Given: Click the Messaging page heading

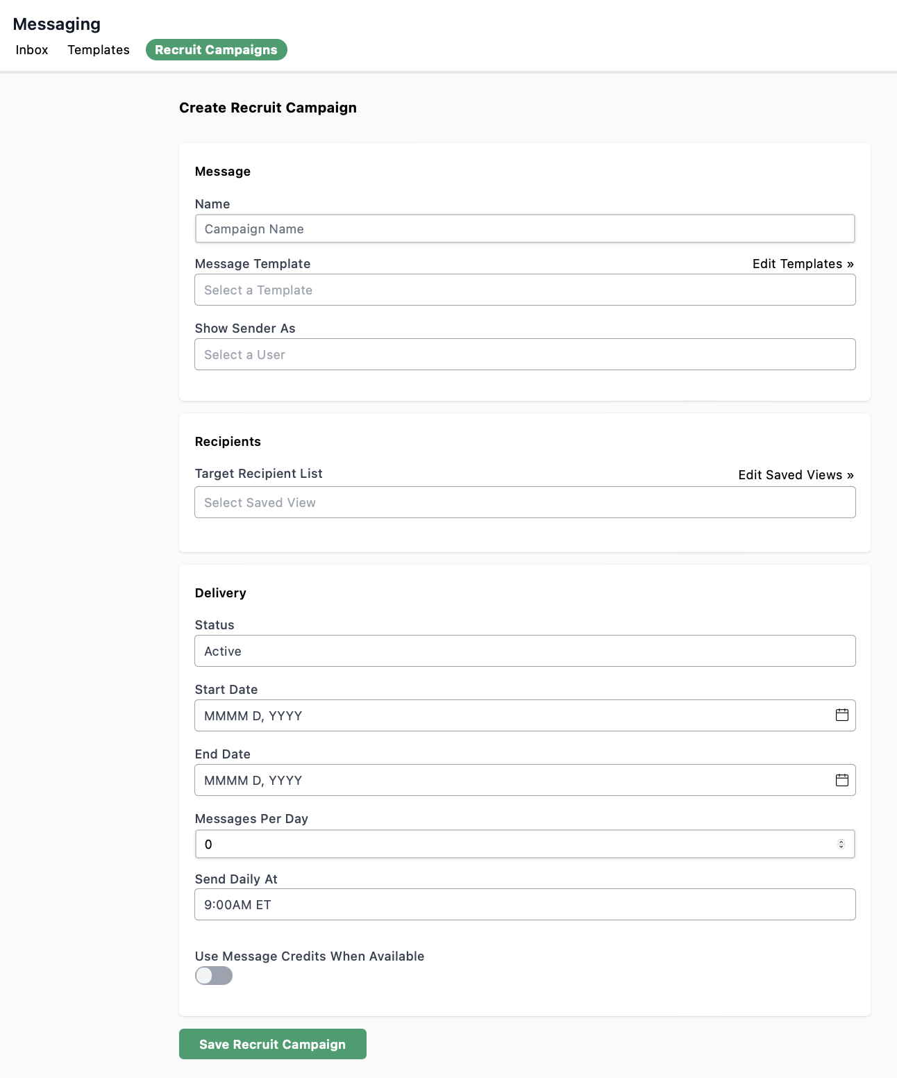Looking at the screenshot, I should [57, 24].
